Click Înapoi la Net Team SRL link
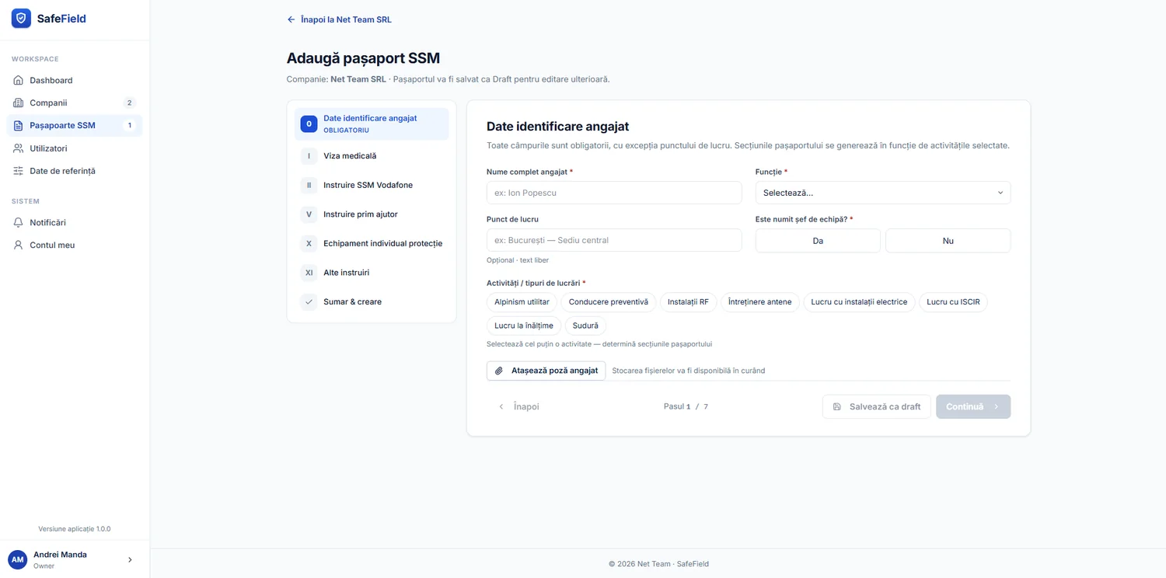1166x578 pixels. pyautogui.click(x=340, y=19)
